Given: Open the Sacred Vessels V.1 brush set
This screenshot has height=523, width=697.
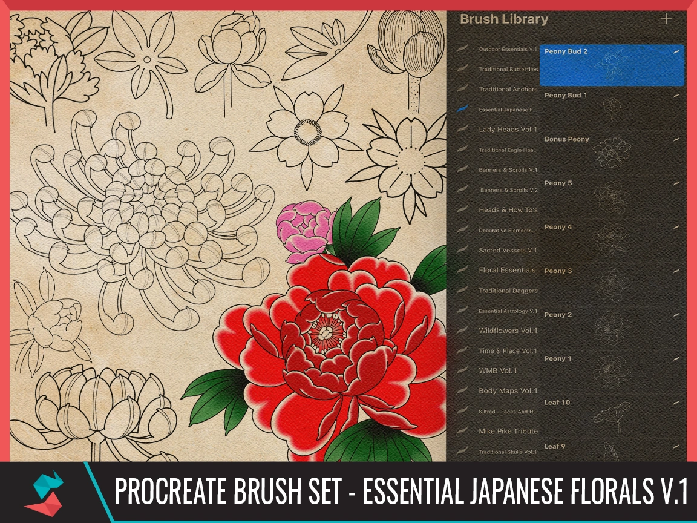Looking at the screenshot, I should (506, 250).
